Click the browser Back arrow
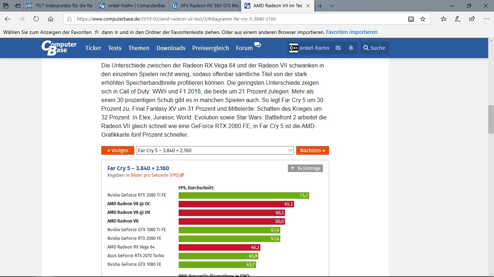Image resolution: width=494 pixels, height=277 pixels. coord(8,19)
